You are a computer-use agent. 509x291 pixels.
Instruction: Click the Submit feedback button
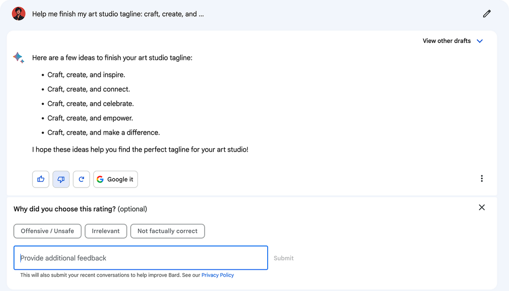[284, 258]
